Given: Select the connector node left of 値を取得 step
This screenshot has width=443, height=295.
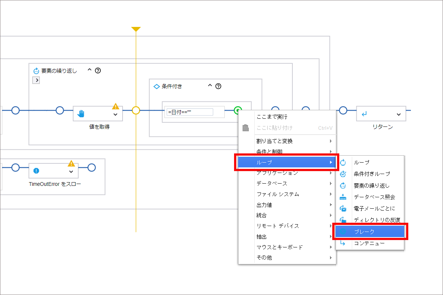Looking at the screenshot, I should 60,110.
